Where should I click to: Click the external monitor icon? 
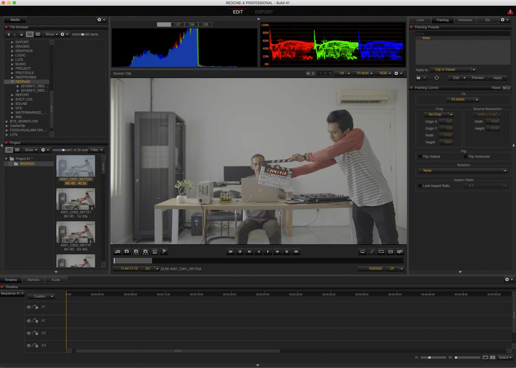[363, 252]
